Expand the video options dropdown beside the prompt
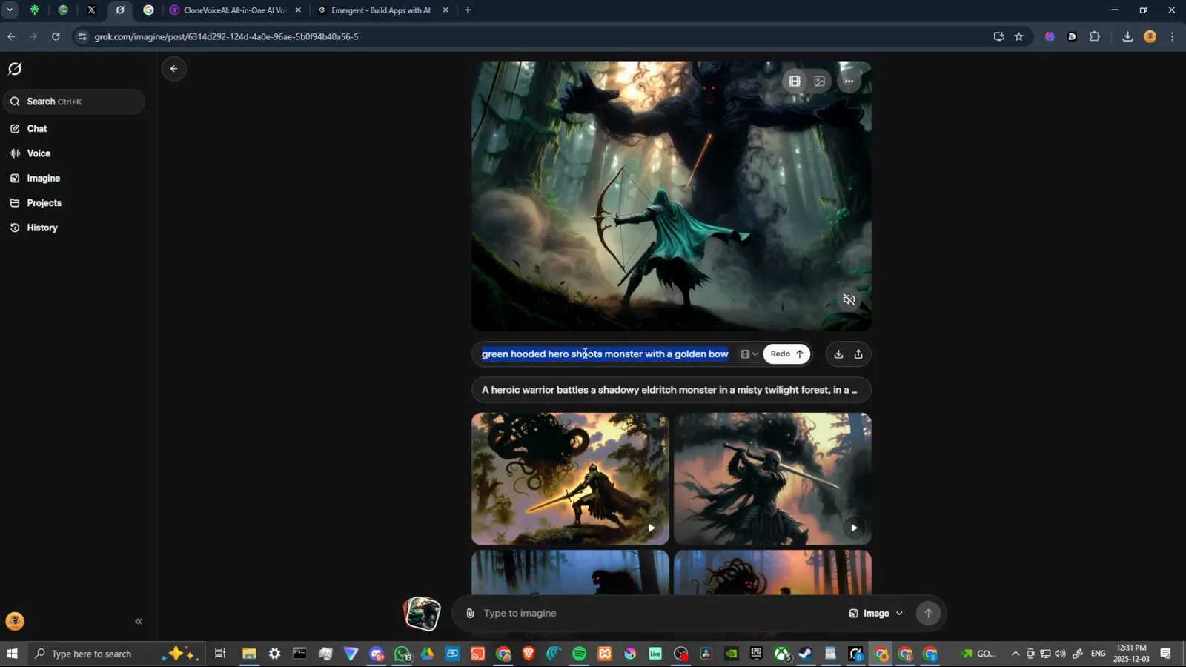 (x=749, y=354)
